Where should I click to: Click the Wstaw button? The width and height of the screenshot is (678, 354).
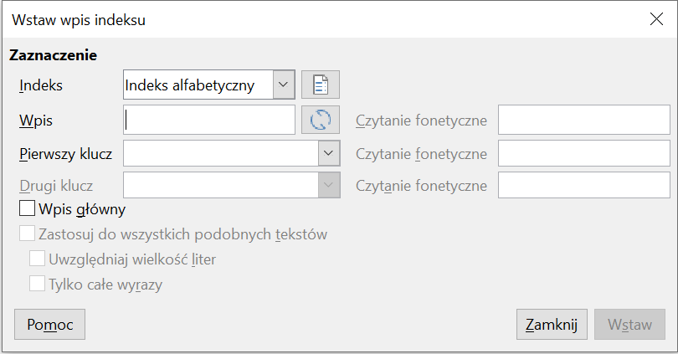pos(629,325)
